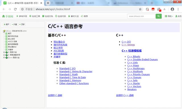Click the address bar URL shouce.ren/api/c/index.htm#

click(53, 9)
